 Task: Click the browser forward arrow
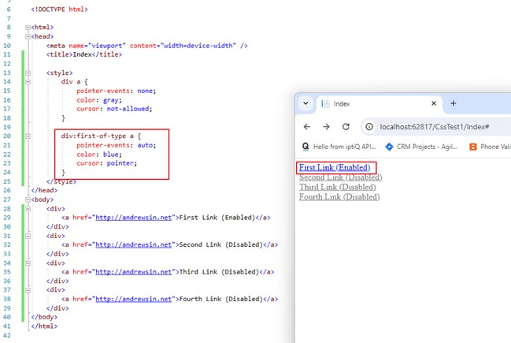326,127
